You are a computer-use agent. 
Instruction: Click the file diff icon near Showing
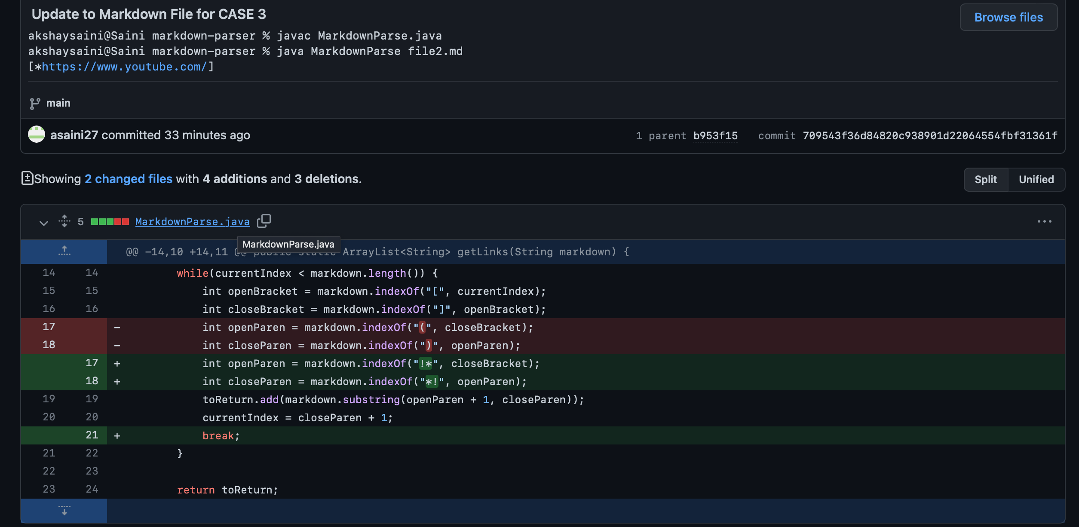click(x=27, y=178)
